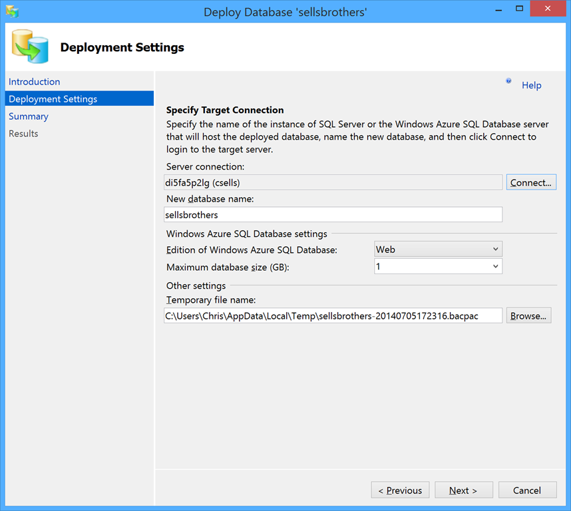Select the Deployment Settings step
Viewport: 571px width, 511px height.
[79, 98]
